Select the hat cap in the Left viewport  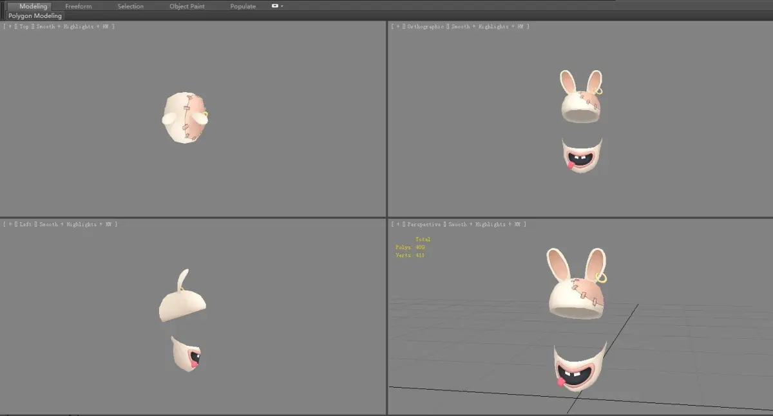pyautogui.click(x=182, y=305)
